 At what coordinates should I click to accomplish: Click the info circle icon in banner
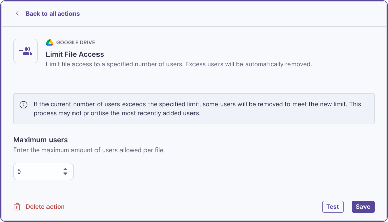pyautogui.click(x=23, y=105)
